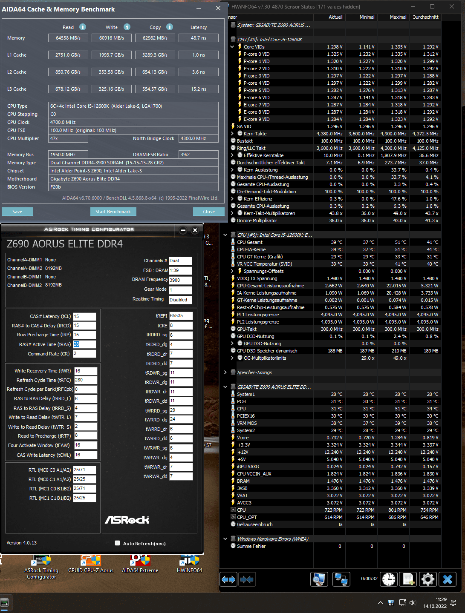Collapse Windows Hardware Errors (WHEA) group
465x613 pixels.
225,539
